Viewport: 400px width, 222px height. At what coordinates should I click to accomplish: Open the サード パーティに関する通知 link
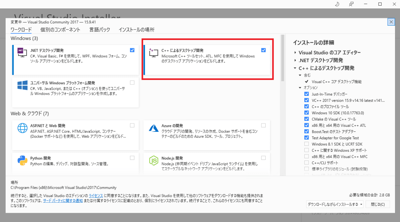63,201
